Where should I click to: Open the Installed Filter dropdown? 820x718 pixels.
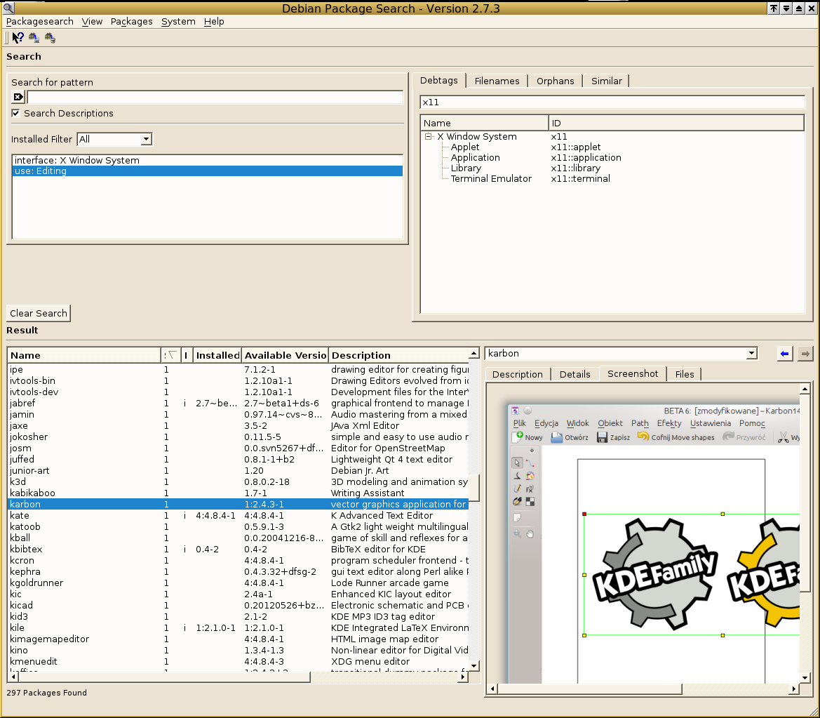(114, 139)
